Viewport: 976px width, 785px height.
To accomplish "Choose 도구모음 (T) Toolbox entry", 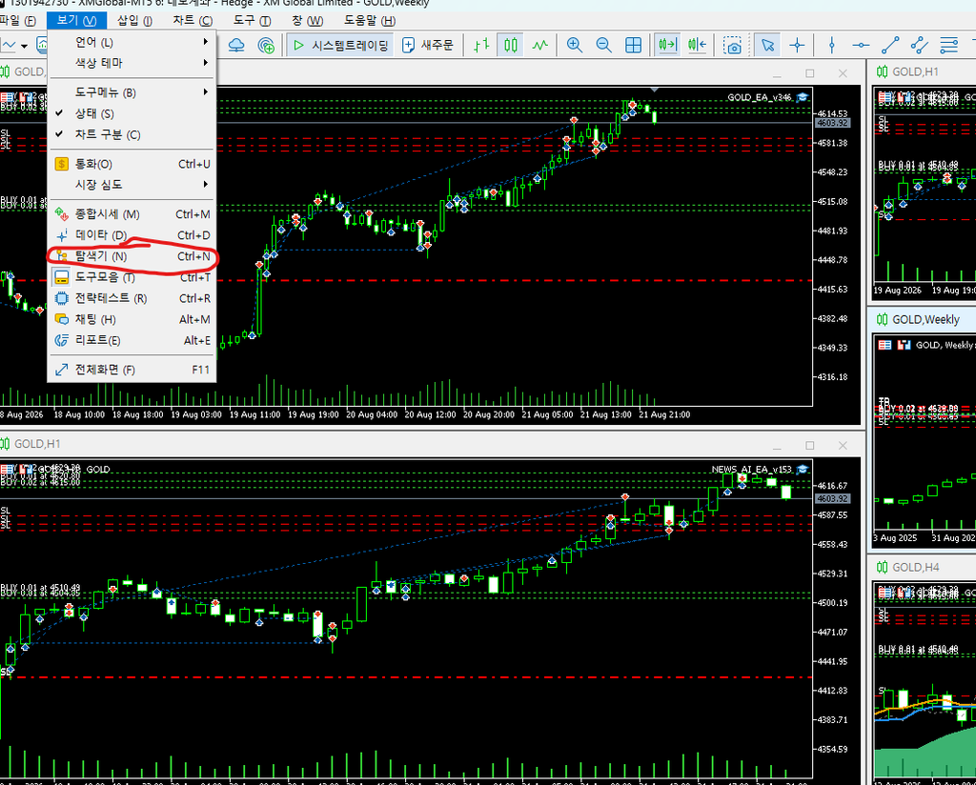I will pyautogui.click(x=132, y=277).
